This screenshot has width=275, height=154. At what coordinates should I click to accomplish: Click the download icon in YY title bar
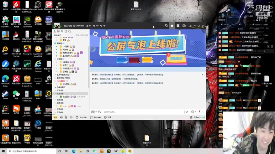[x=190, y=26]
